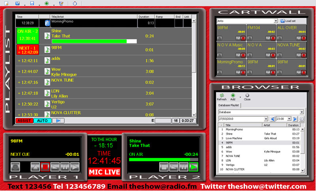Click the Load set icon in Cartwall
This screenshot has width=316, height=191.
coord(282,21)
